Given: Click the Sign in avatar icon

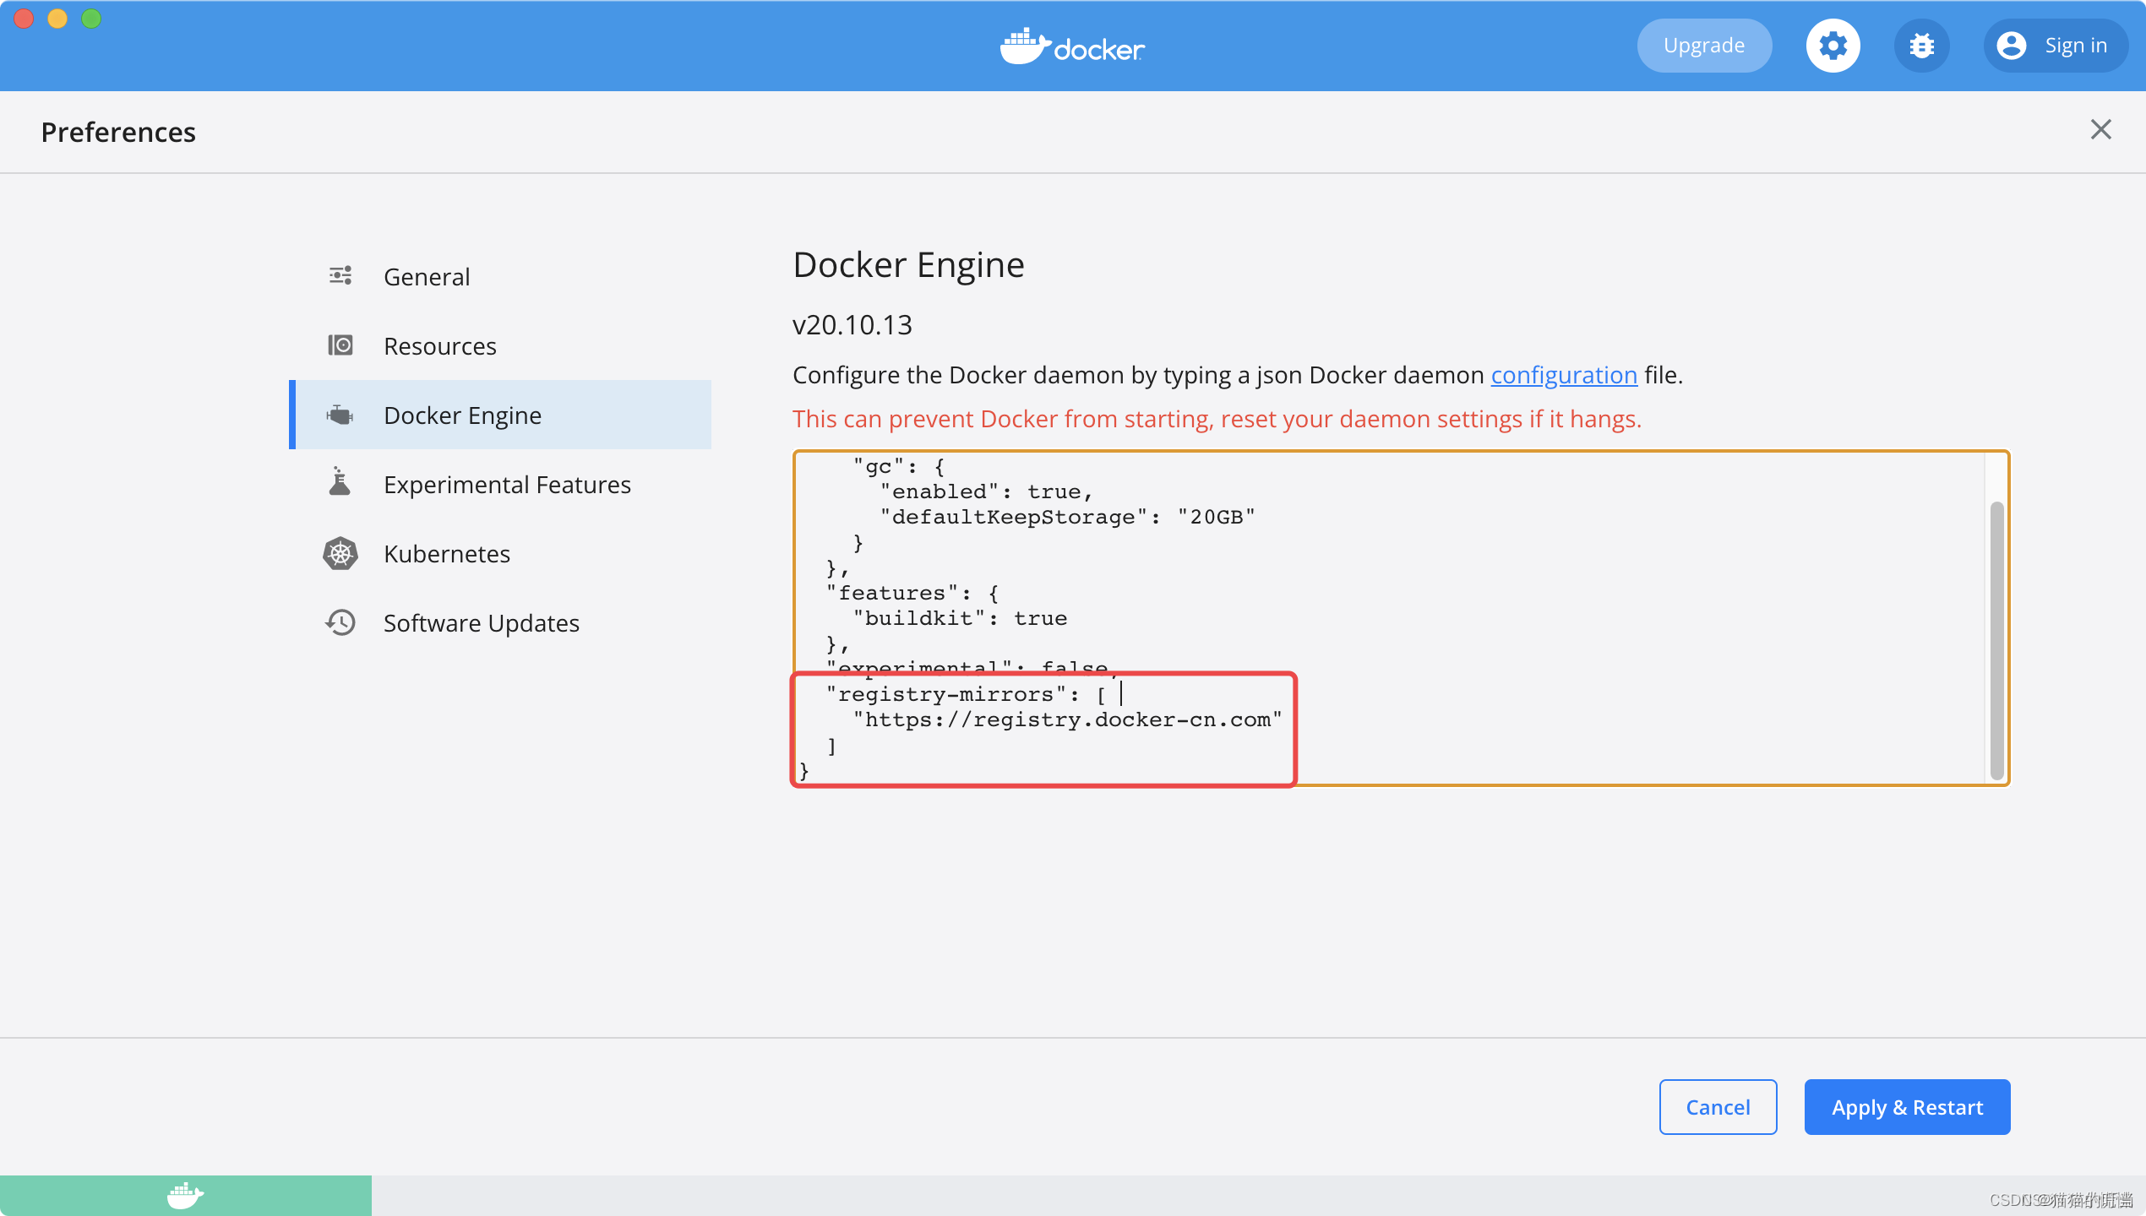Looking at the screenshot, I should (2013, 45).
